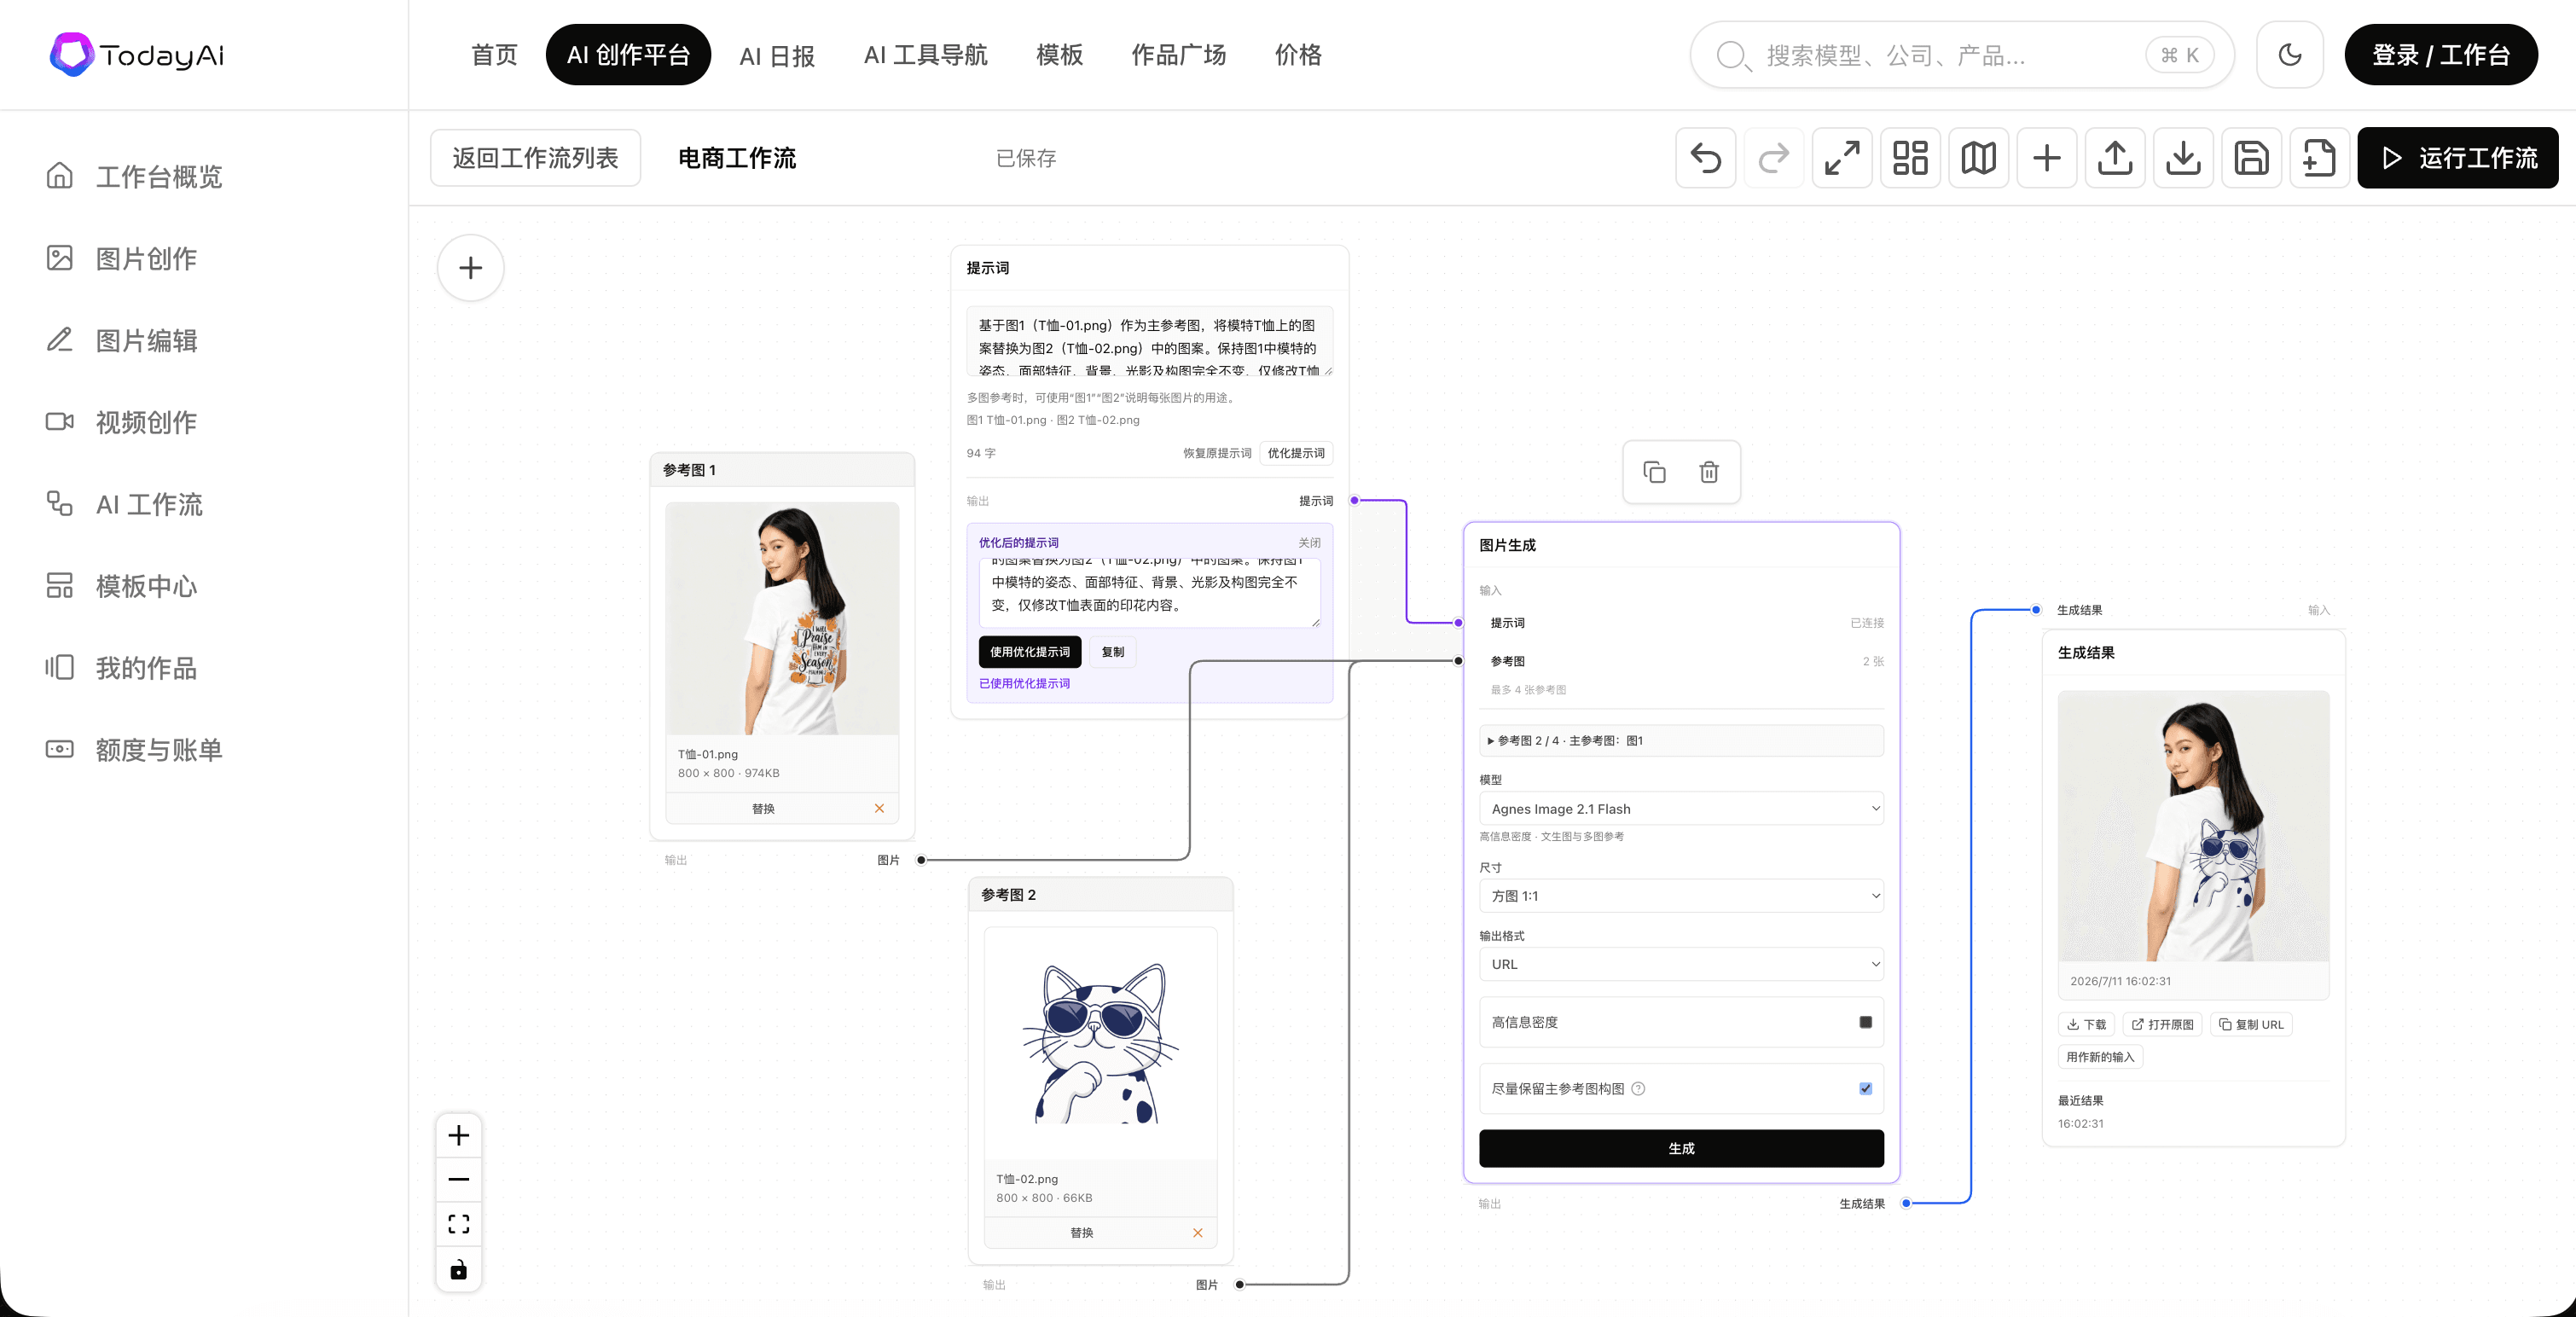Open the 输出格式 URL dropdown
This screenshot has width=2576, height=1317.
click(1681, 964)
